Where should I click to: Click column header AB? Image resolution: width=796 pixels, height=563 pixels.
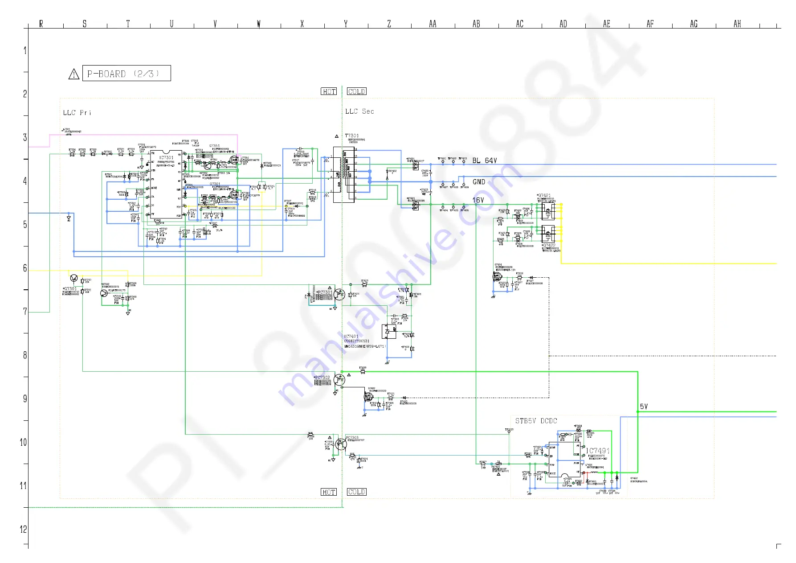[476, 24]
